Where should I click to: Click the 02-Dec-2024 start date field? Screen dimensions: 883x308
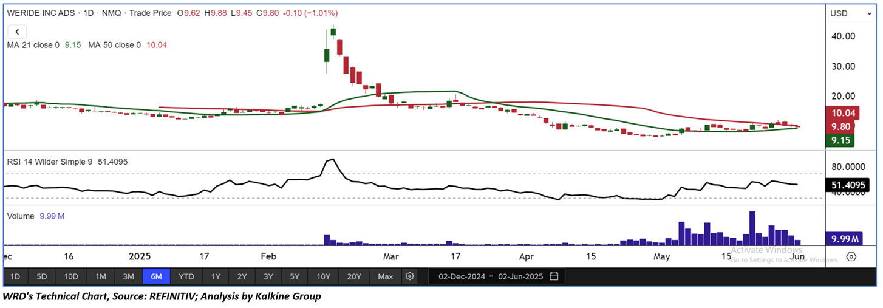pyautogui.click(x=460, y=276)
